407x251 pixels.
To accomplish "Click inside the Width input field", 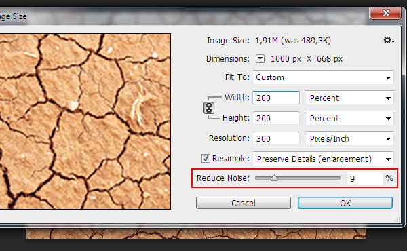I will (x=276, y=98).
